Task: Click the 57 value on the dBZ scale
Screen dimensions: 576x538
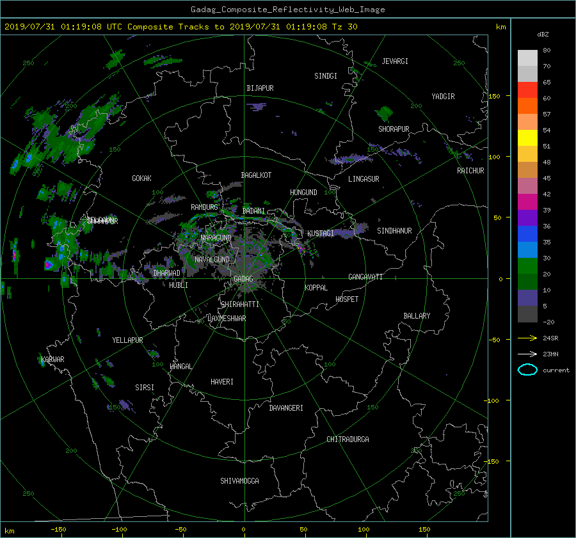Action: pos(547,115)
